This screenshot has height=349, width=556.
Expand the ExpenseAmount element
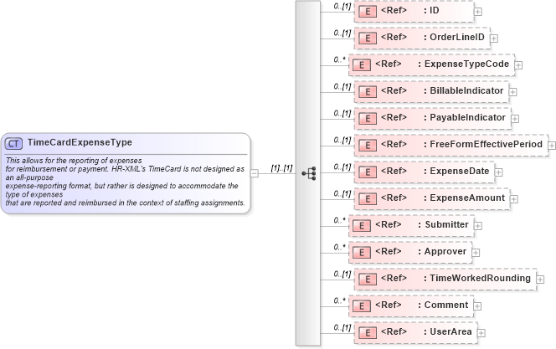514,199
